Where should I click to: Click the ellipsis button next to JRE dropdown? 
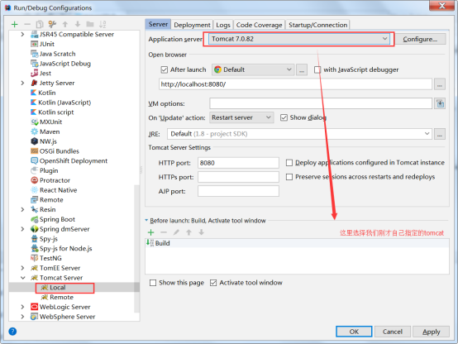[440, 134]
